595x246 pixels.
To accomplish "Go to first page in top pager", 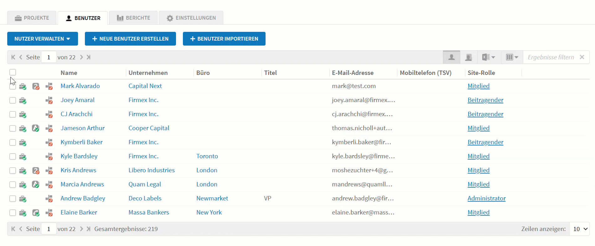I will pyautogui.click(x=13, y=57).
